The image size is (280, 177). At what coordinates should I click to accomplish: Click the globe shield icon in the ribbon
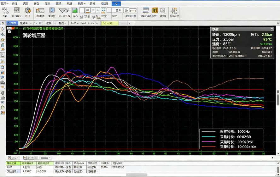click(28, 11)
